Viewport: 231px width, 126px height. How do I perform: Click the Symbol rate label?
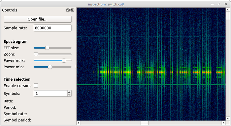[15, 114]
